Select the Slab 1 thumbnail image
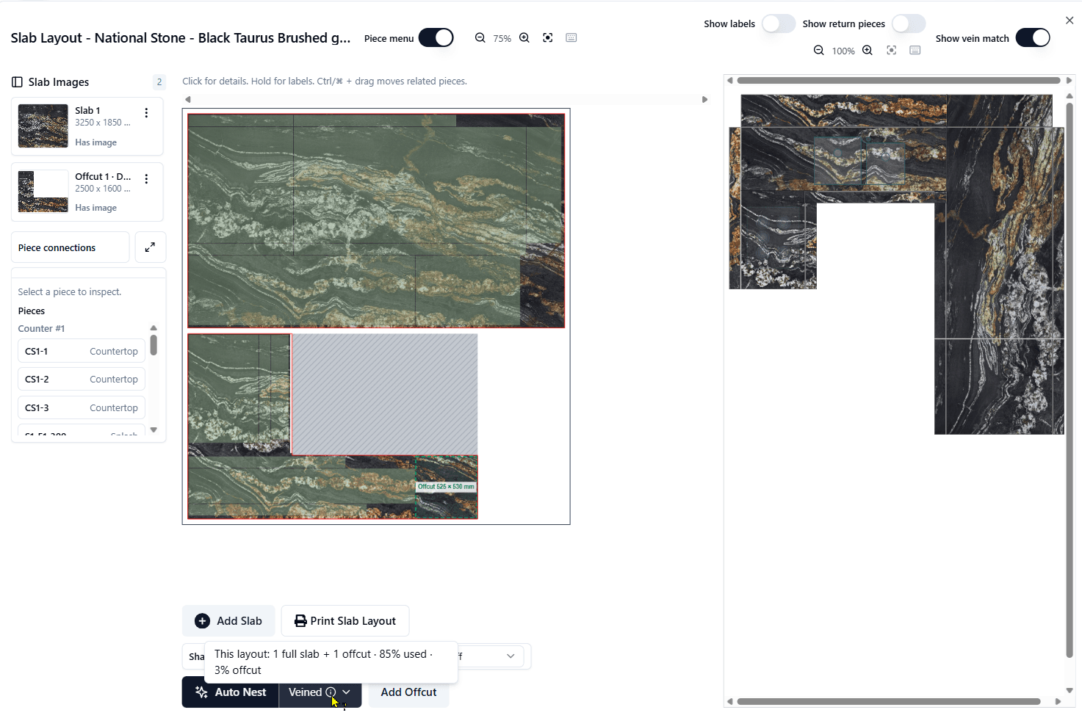This screenshot has width=1082, height=718. tap(43, 126)
